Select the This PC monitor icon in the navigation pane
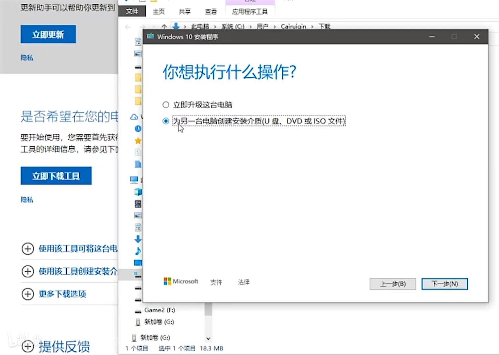The height and width of the screenshot is (355, 499). 134,179
